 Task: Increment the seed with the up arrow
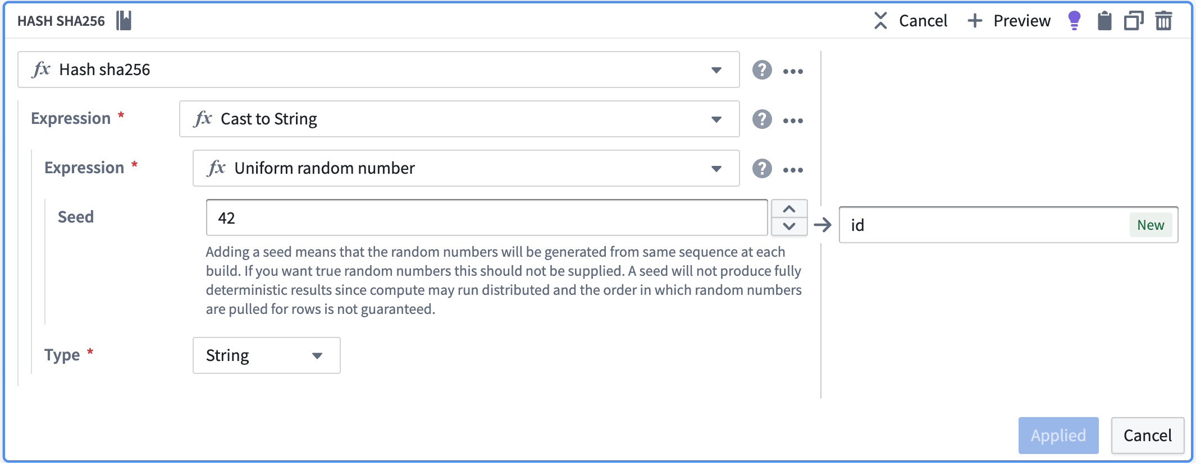pos(789,208)
